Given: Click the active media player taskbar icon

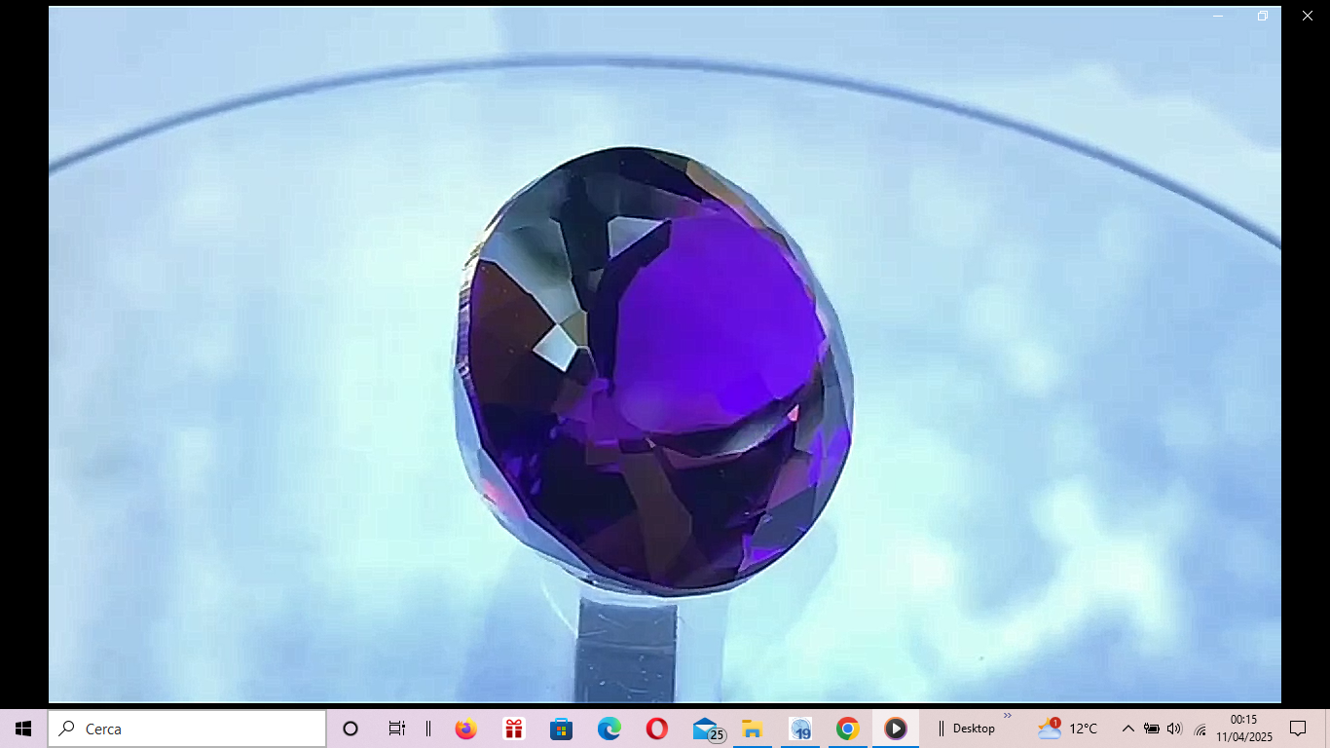Looking at the screenshot, I should 895,729.
